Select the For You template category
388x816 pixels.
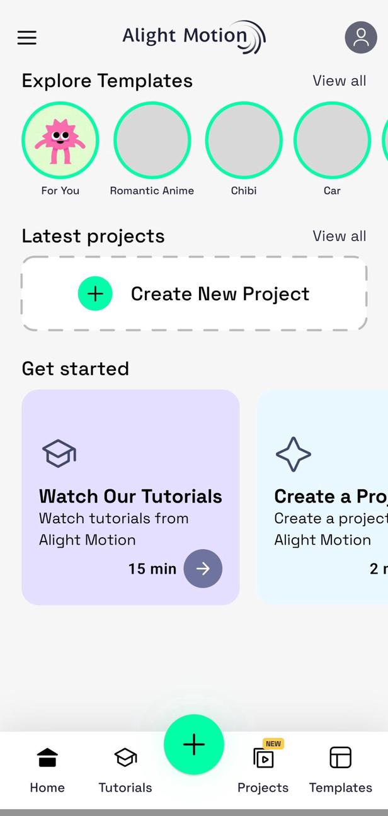point(60,140)
